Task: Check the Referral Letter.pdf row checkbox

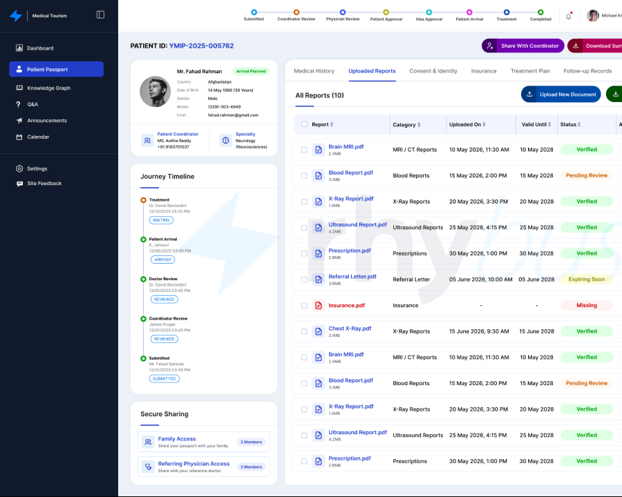Action: click(304, 280)
